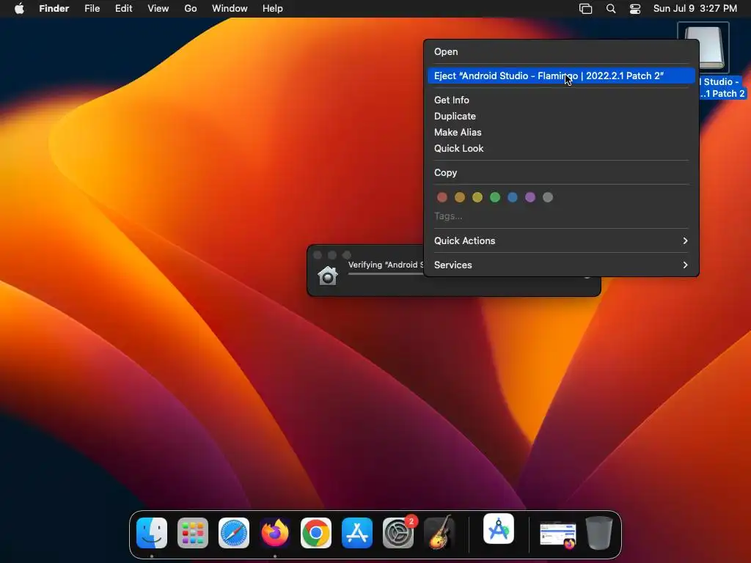The height and width of the screenshot is (563, 751).
Task: Open Finder from the Dock
Action: (152, 533)
